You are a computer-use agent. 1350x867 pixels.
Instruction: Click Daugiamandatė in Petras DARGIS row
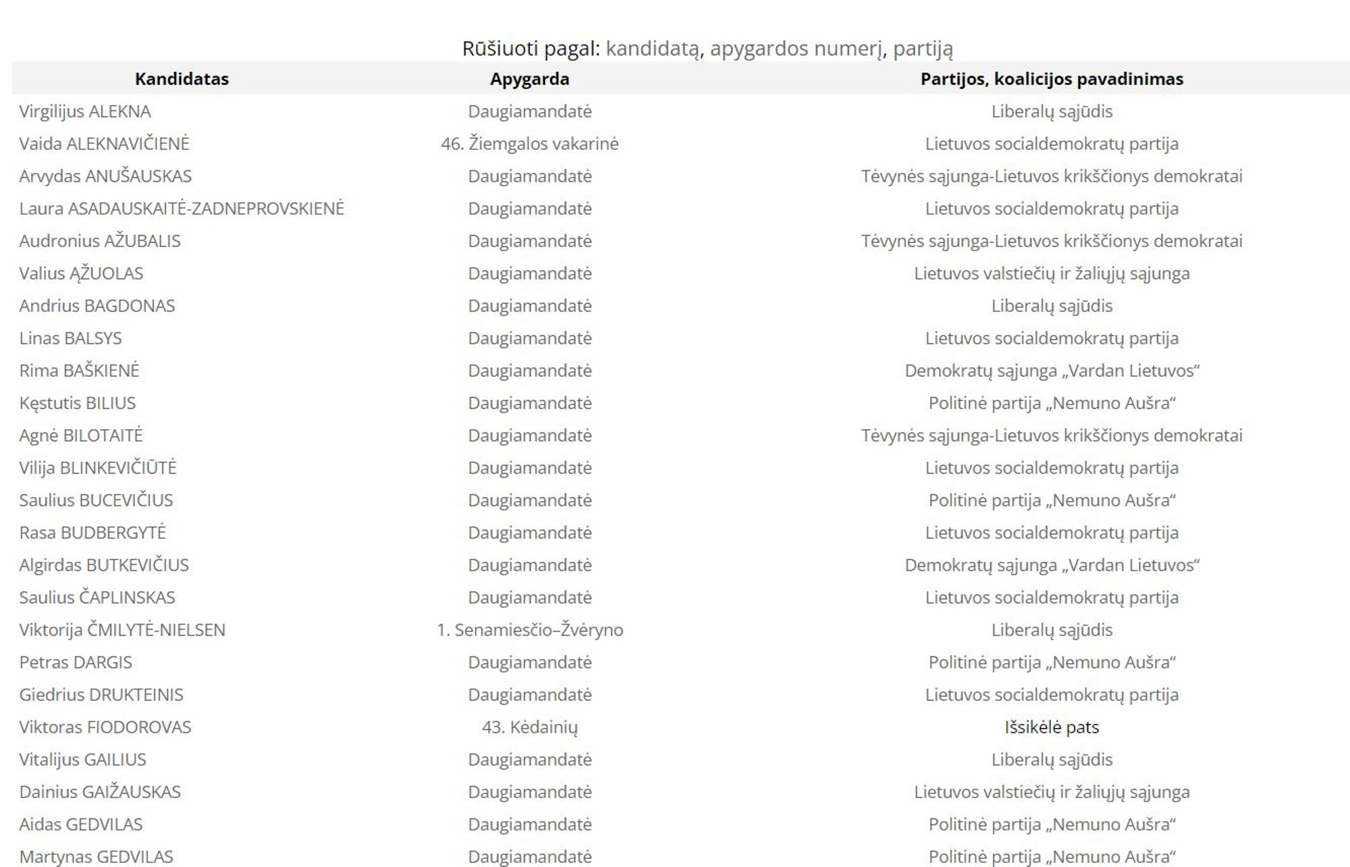pos(530,662)
